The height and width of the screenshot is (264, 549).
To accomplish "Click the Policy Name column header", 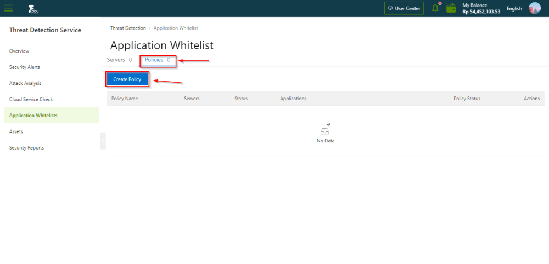I will tap(125, 99).
